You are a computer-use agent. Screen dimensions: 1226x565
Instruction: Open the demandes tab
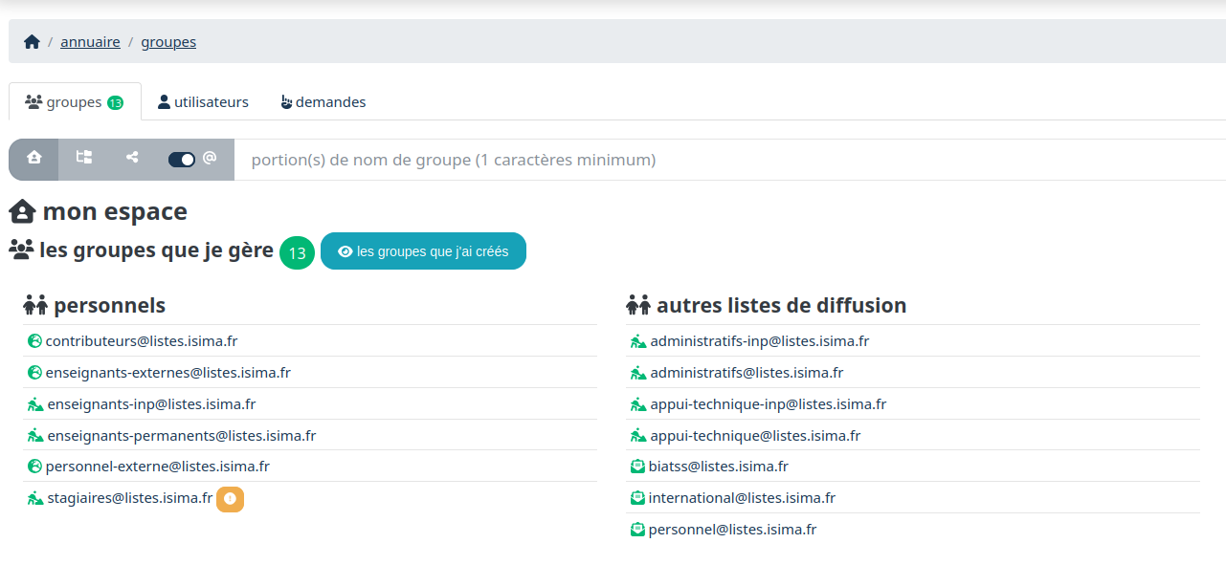(x=323, y=100)
